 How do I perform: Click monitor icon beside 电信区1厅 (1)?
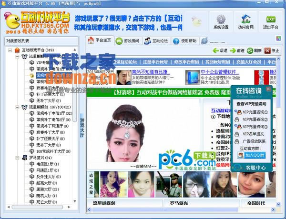click(32, 164)
